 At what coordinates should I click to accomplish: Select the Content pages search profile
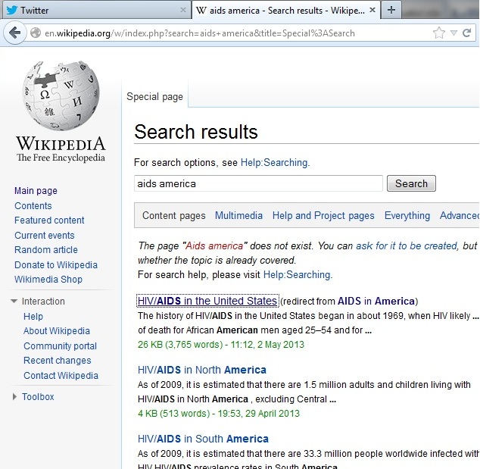174,215
